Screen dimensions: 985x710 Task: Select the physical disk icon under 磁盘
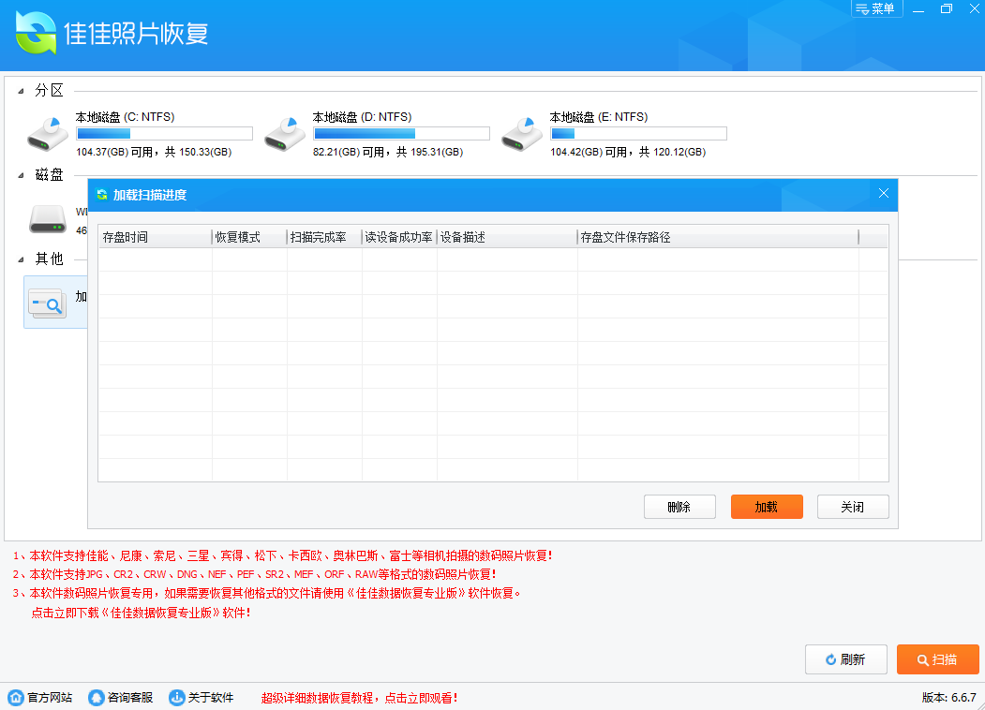[x=48, y=219]
